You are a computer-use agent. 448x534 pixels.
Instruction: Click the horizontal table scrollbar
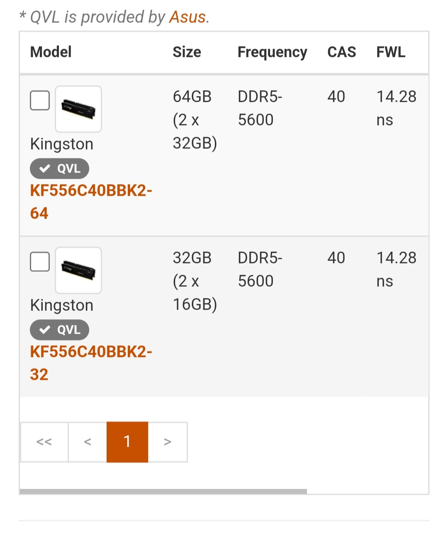click(x=163, y=492)
